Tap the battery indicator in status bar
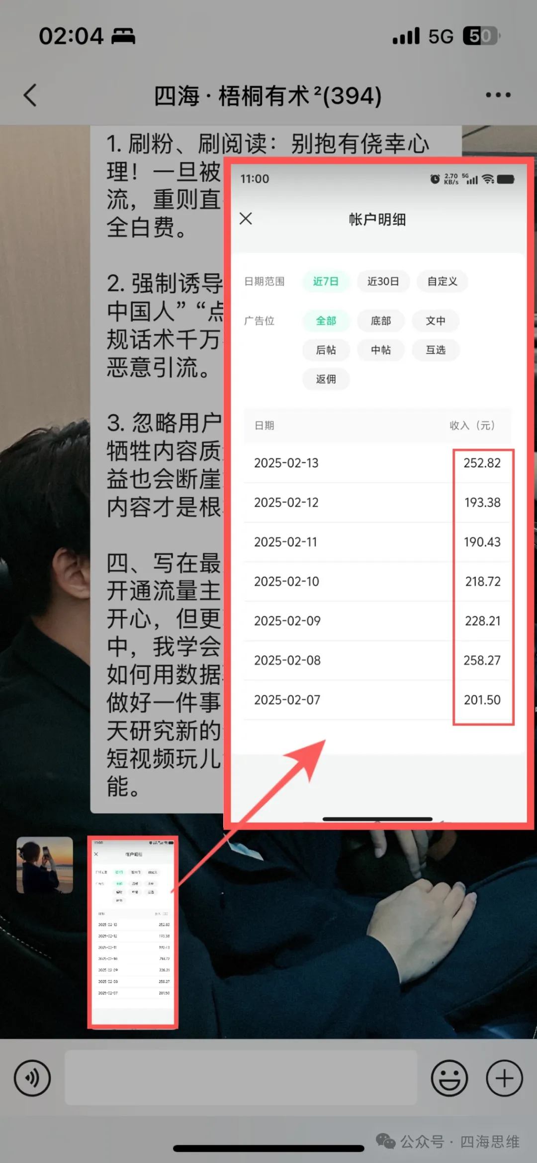The width and height of the screenshot is (537, 1163). pos(481,36)
